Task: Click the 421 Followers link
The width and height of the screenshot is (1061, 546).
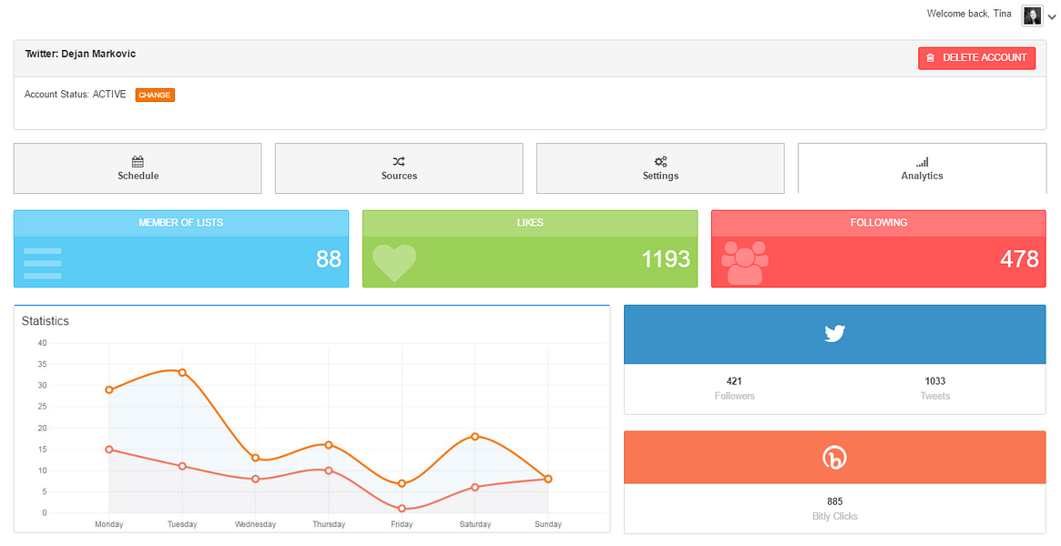Action: (735, 388)
